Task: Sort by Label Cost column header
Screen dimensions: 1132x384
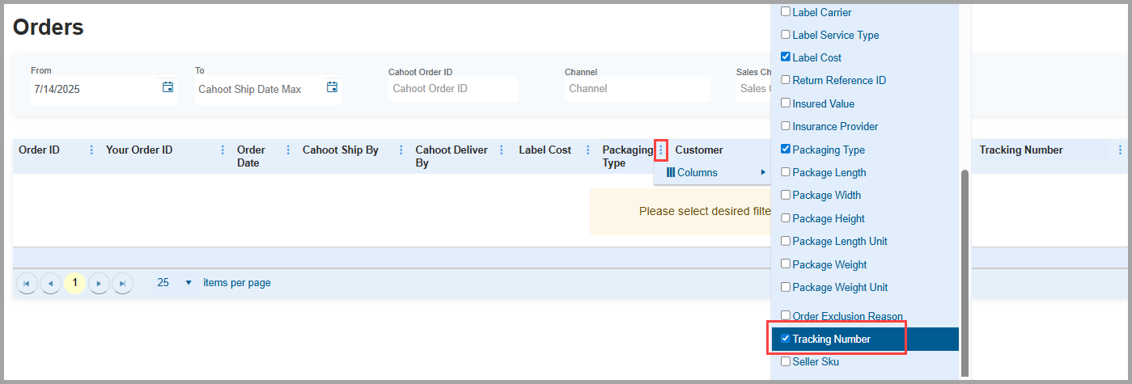Action: pyautogui.click(x=545, y=150)
